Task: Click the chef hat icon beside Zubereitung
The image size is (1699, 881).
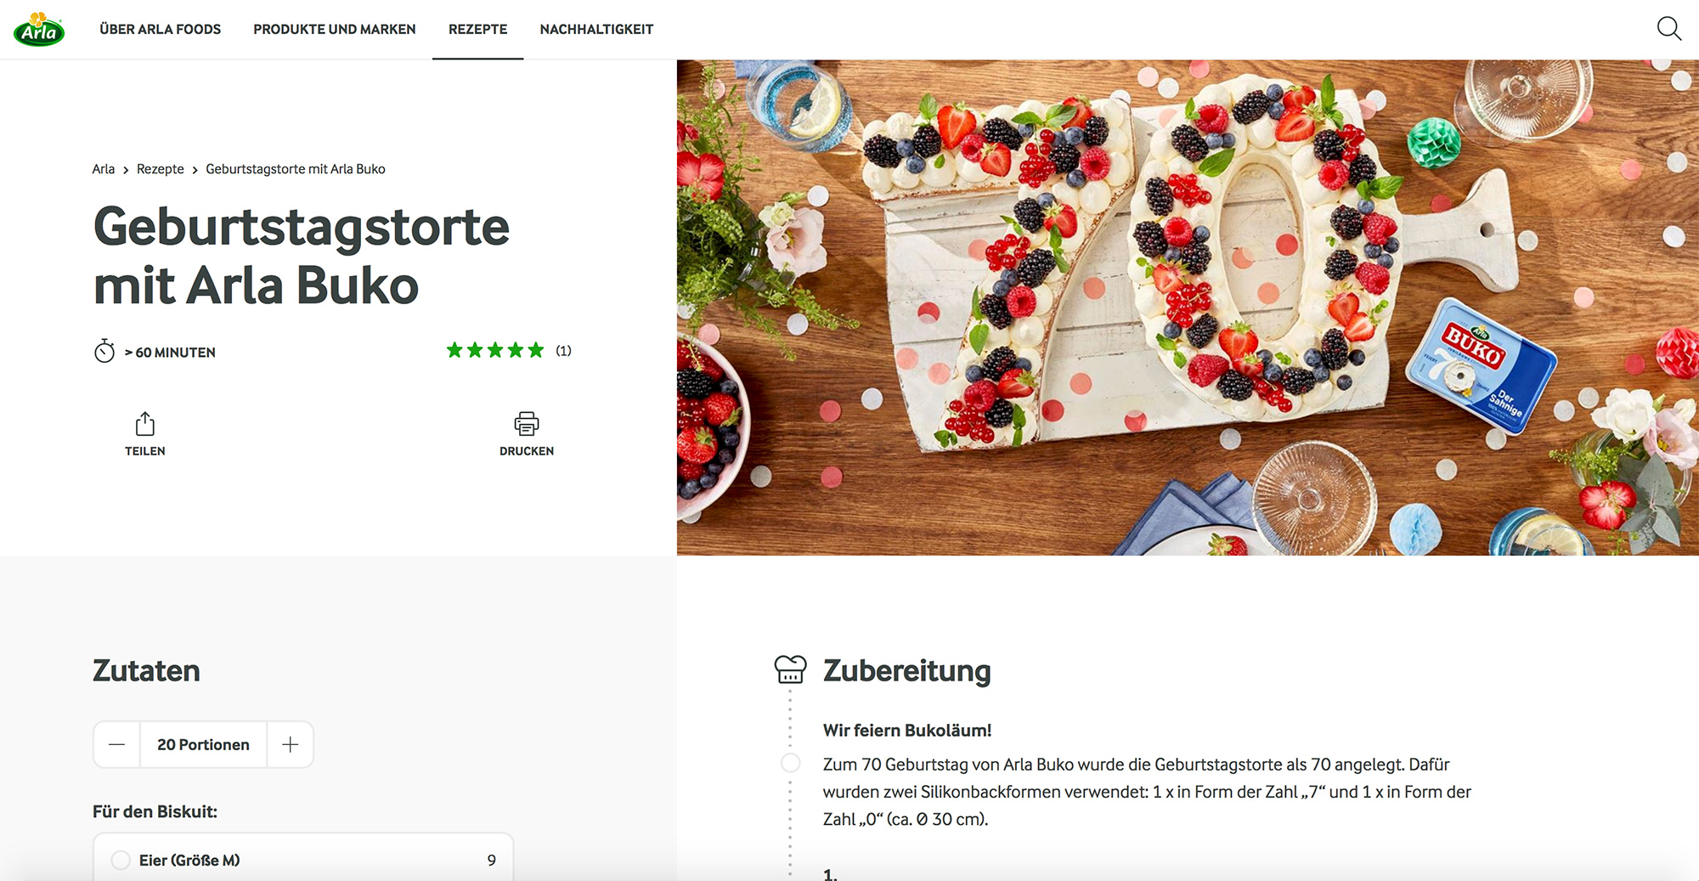Action: click(x=790, y=669)
